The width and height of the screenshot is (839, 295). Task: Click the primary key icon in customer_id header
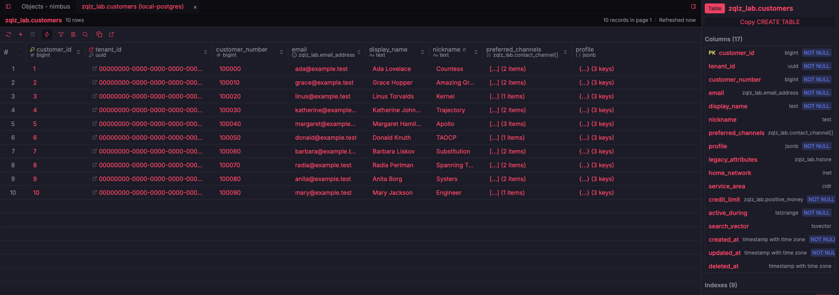32,49
